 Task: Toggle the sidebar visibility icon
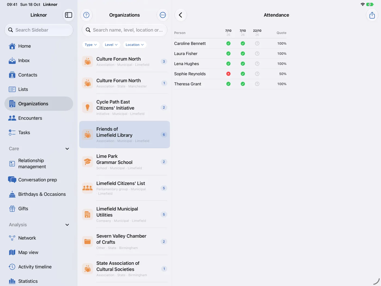pos(69,15)
